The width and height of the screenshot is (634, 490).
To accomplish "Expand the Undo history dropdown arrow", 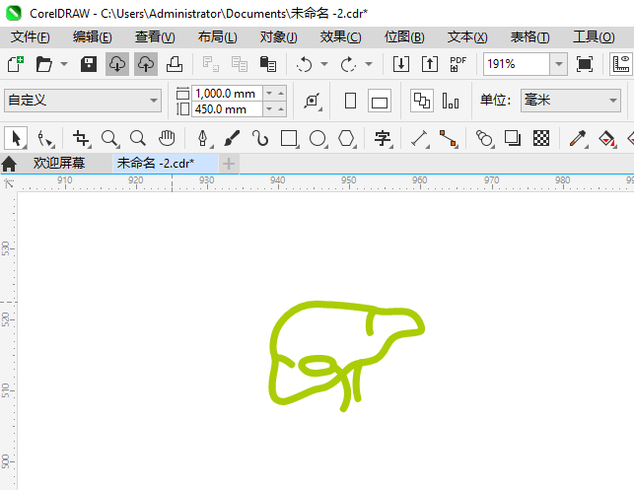I will tap(324, 64).
